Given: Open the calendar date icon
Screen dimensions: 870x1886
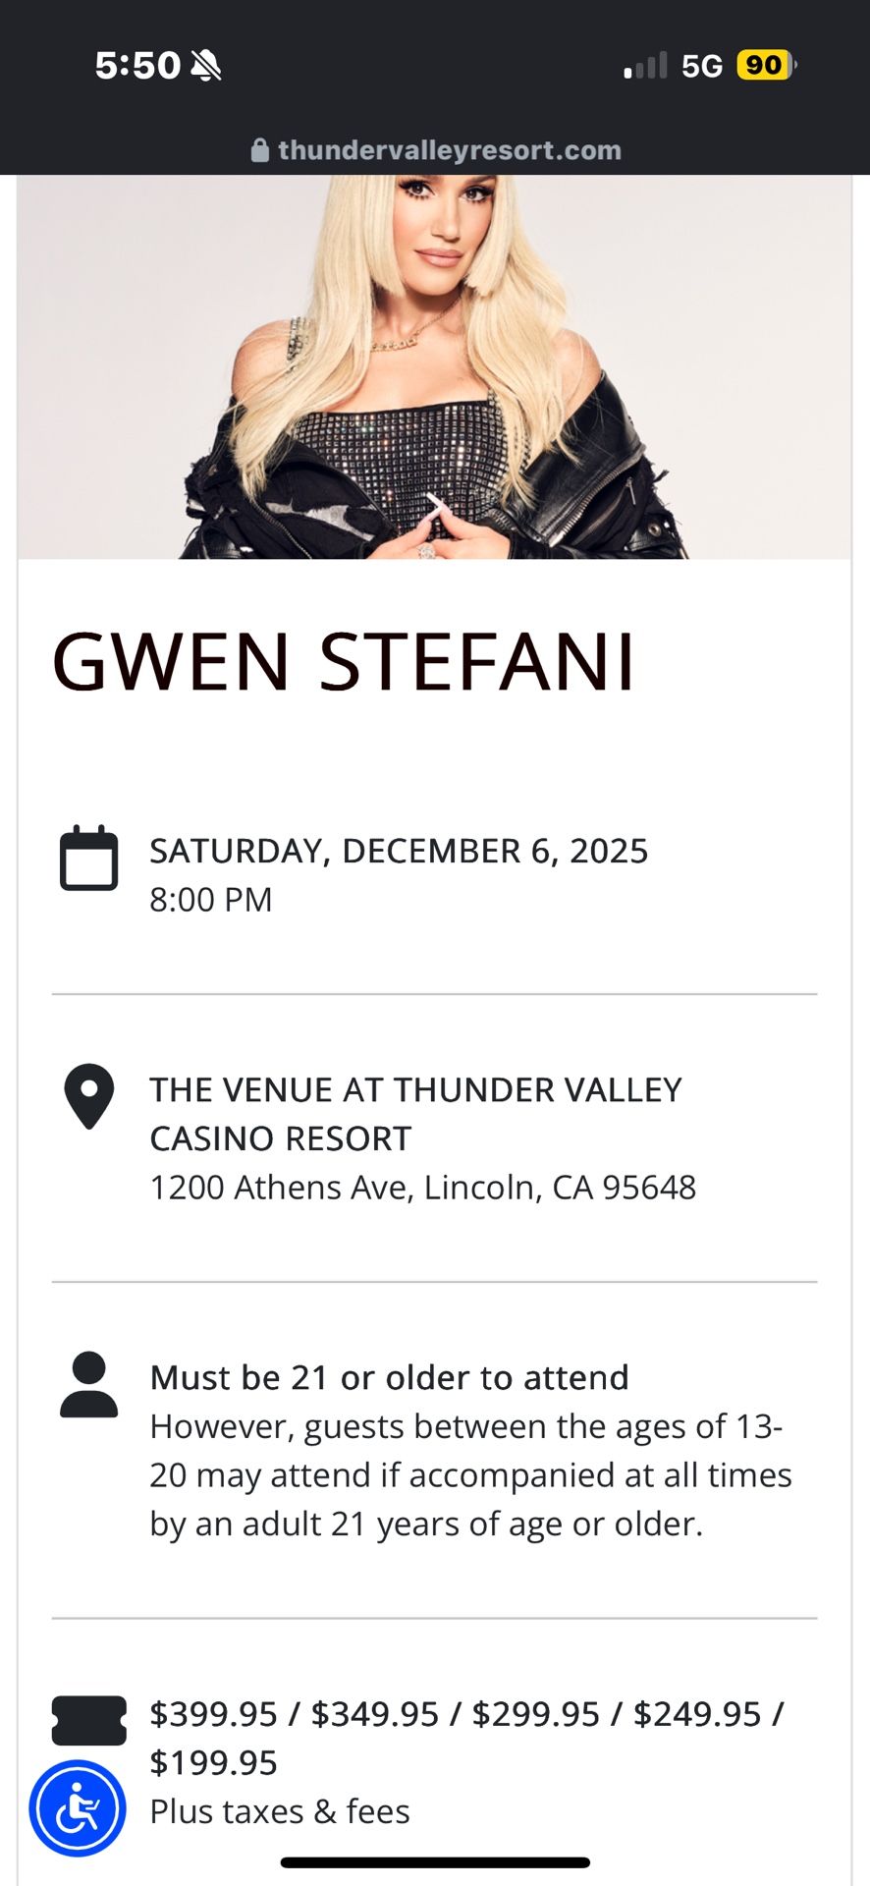Looking at the screenshot, I should point(89,860).
